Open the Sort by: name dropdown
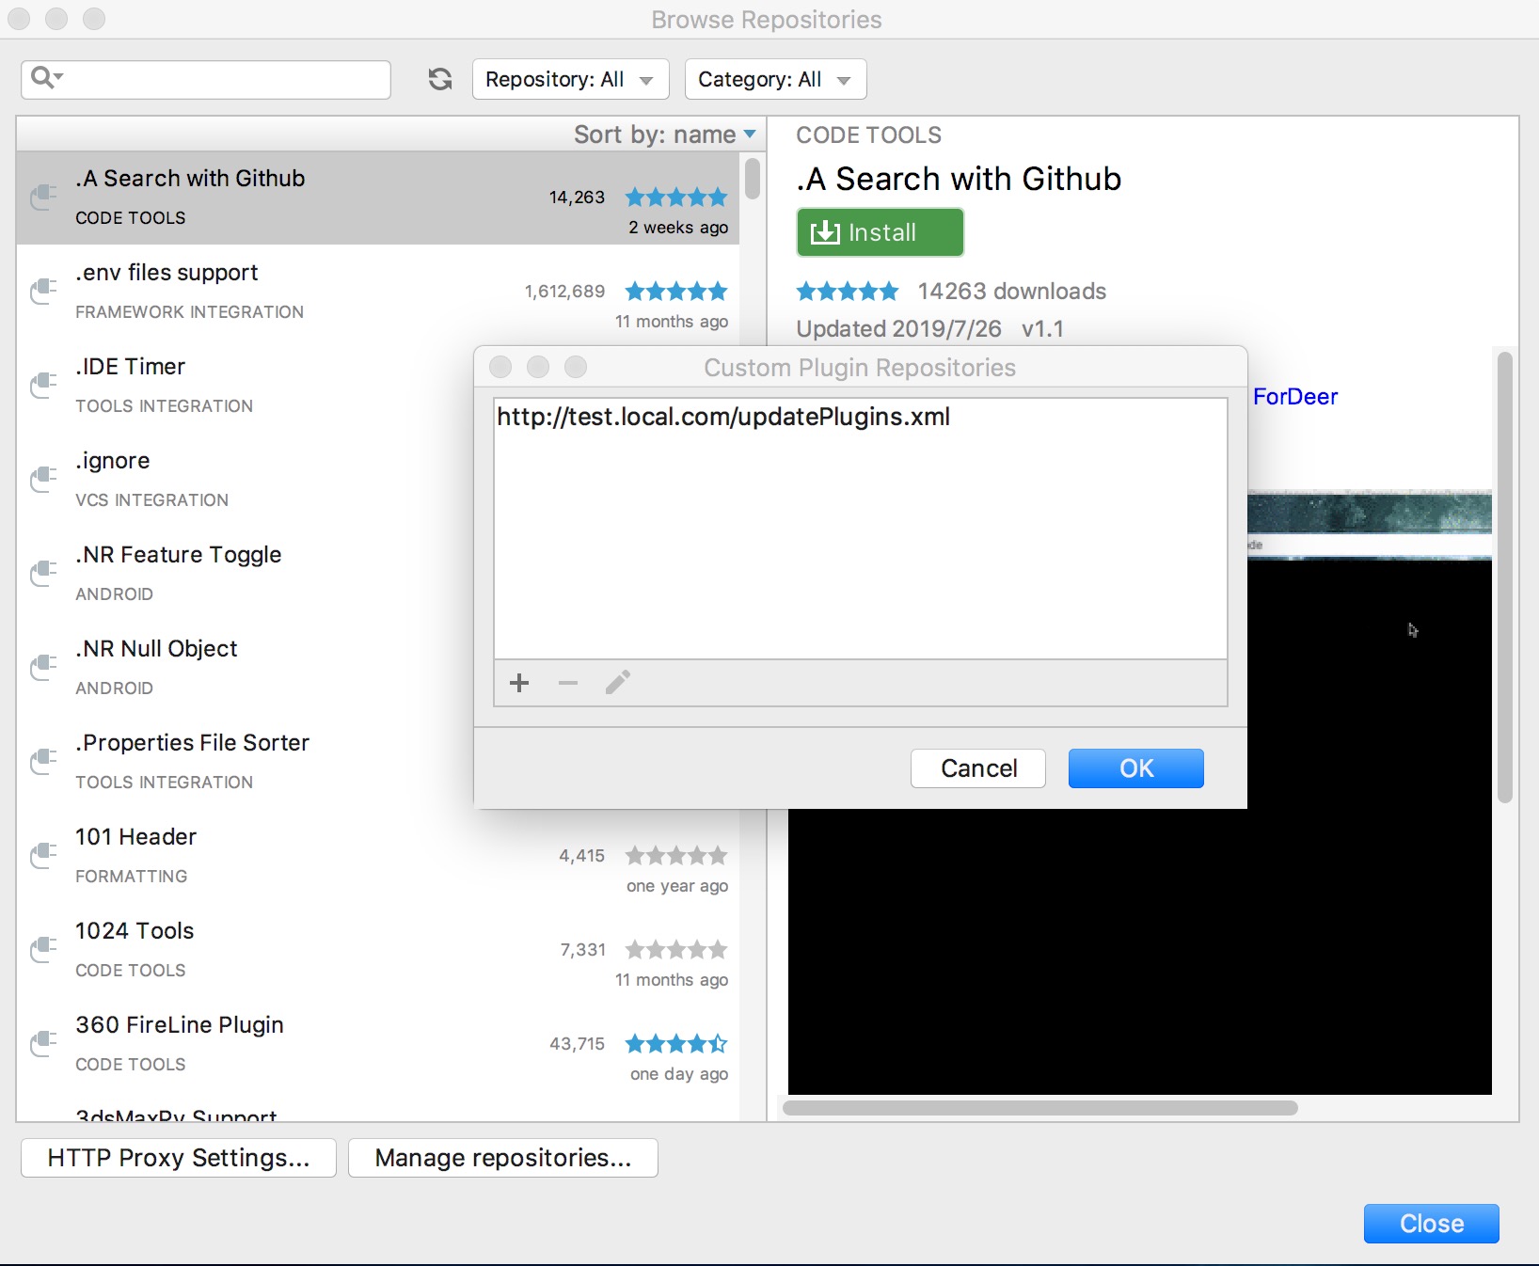1539x1266 pixels. [665, 135]
